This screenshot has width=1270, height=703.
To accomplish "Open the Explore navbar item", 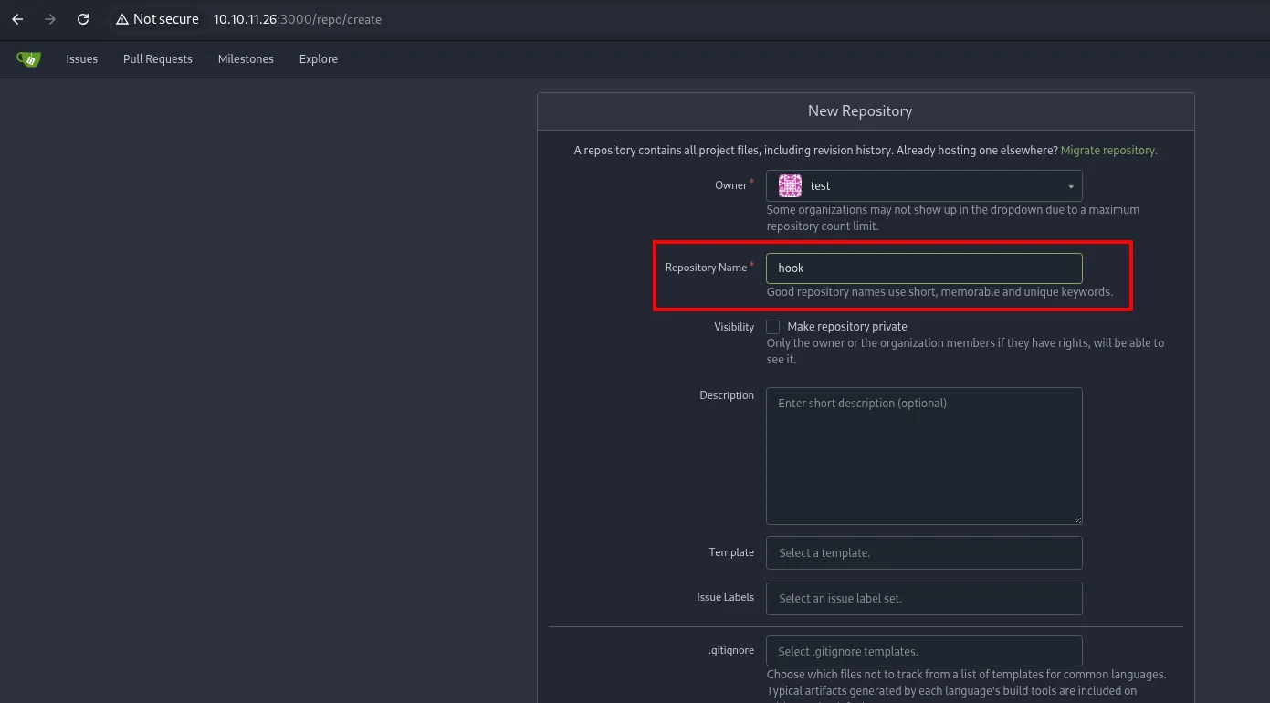I will 319,59.
